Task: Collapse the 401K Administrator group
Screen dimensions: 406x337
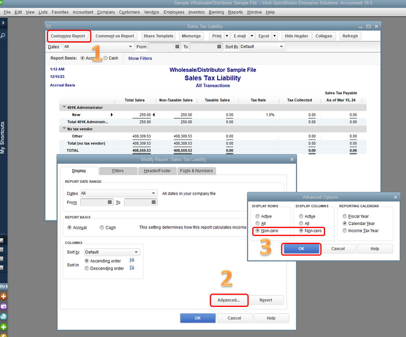Action: click(x=64, y=107)
